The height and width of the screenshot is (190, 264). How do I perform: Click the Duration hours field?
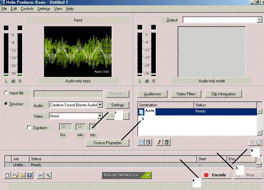pyautogui.click(x=65, y=127)
